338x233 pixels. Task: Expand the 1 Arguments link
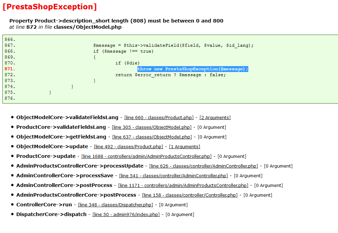(x=185, y=147)
